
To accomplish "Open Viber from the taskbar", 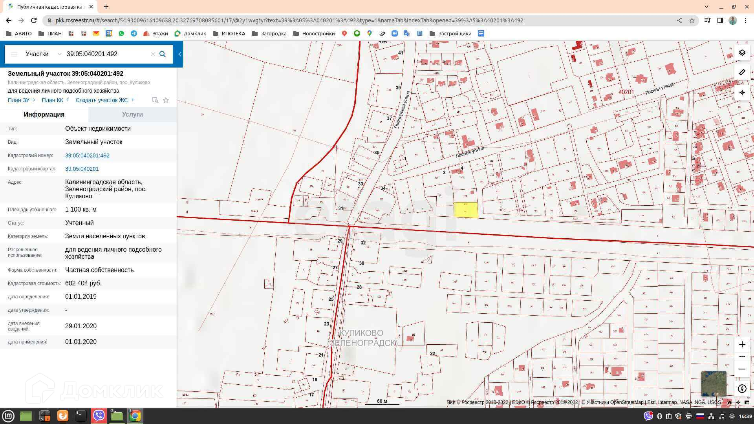I will pos(99,416).
